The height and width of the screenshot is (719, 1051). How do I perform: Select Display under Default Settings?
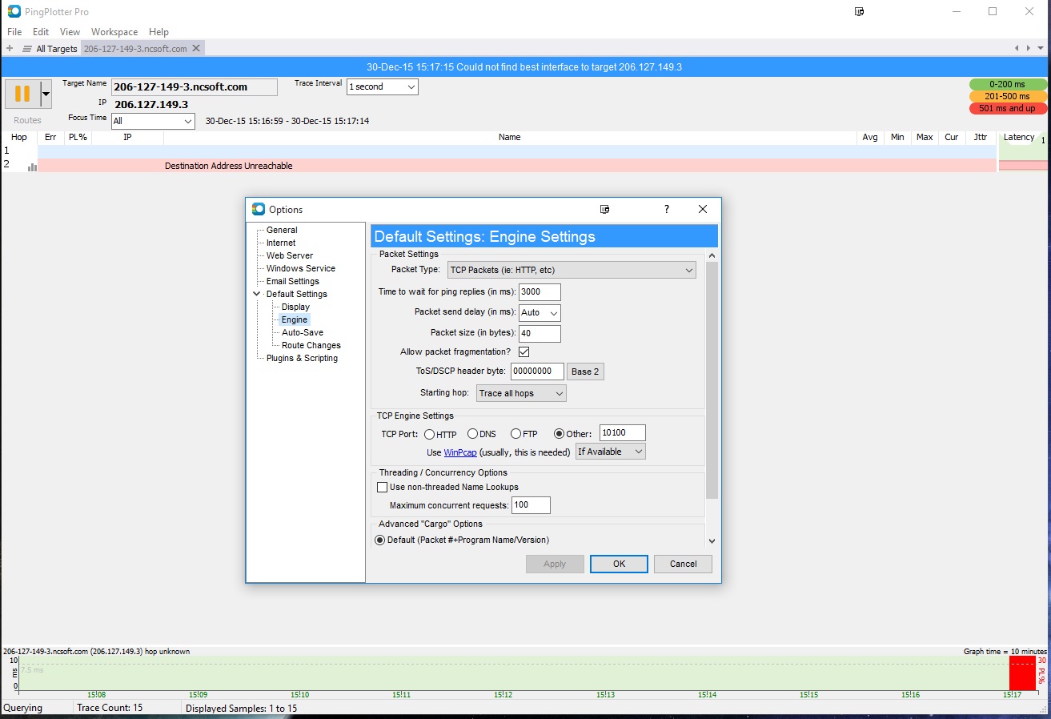click(x=295, y=307)
